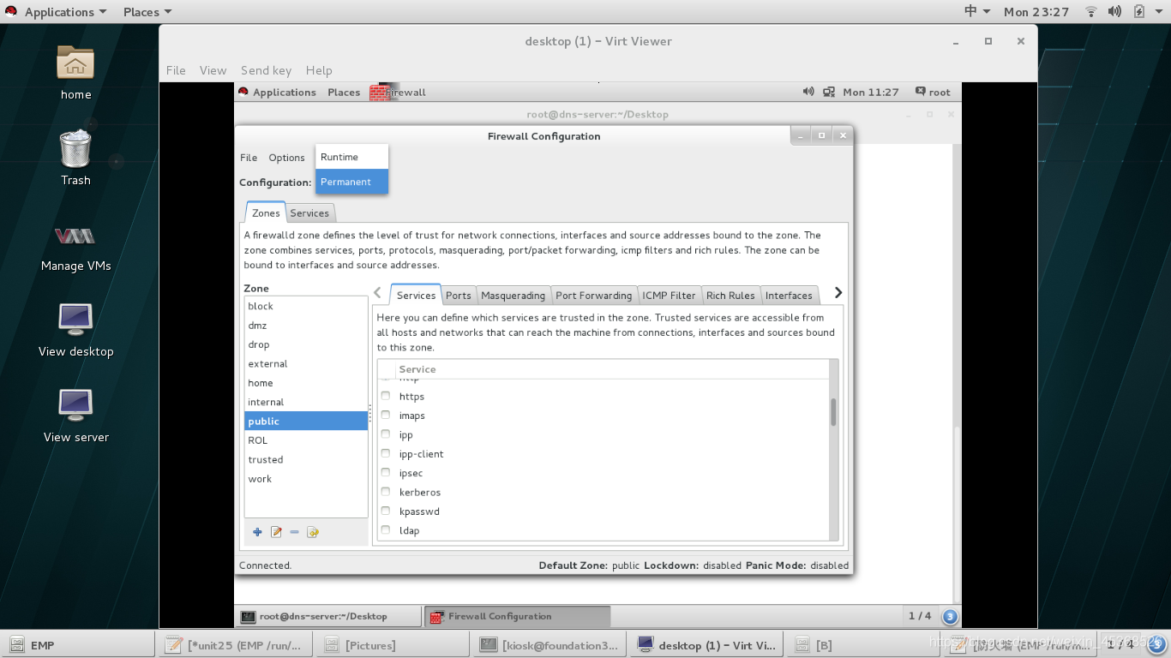
Task: Switch to the Port Forwarding tab
Action: pyautogui.click(x=593, y=296)
